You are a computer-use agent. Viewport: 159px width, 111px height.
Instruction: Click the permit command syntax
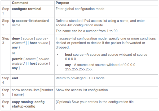pos(31,63)
